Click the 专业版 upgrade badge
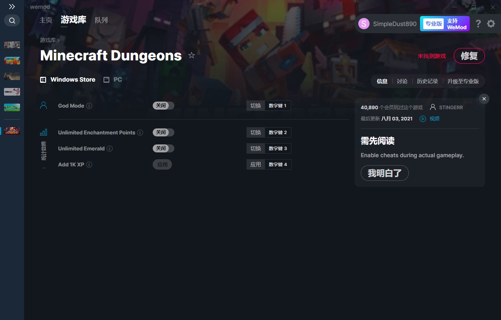501x320 pixels. pos(434,24)
